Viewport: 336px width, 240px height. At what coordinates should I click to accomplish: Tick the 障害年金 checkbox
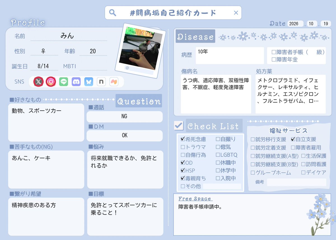[x=274, y=59]
